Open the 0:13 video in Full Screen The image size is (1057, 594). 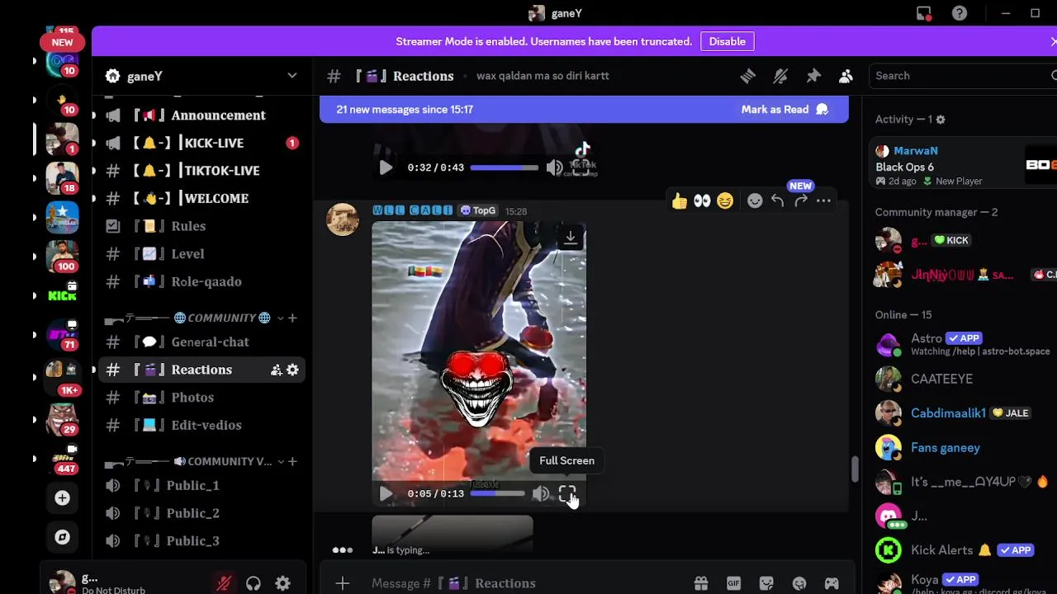tap(566, 493)
